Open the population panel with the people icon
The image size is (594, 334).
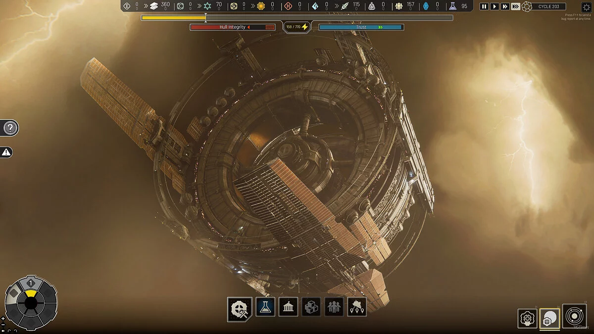[x=334, y=307]
